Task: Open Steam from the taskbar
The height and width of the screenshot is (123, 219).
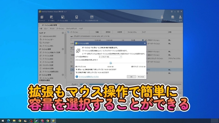Action: click(x=36, y=121)
